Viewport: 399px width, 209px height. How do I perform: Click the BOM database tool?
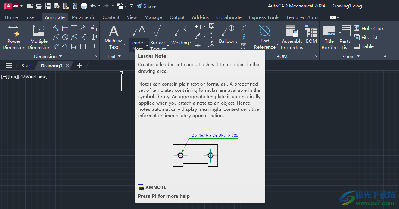click(x=311, y=35)
